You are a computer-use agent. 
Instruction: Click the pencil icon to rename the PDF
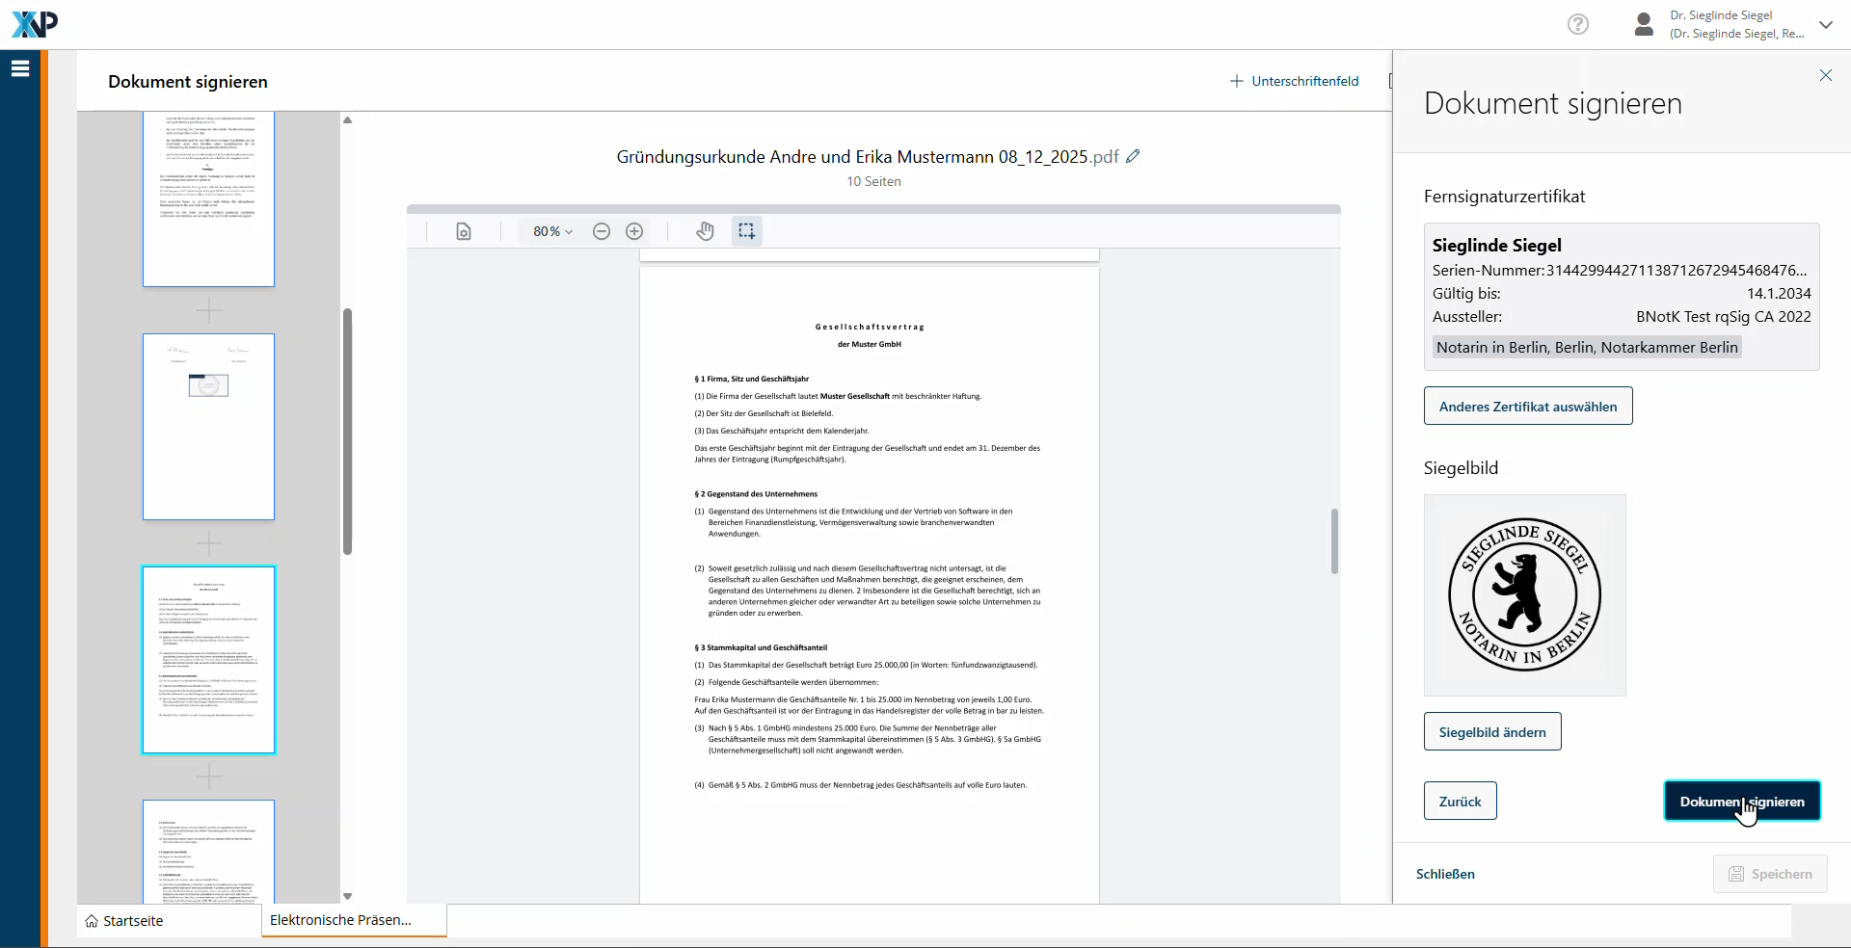point(1133,156)
